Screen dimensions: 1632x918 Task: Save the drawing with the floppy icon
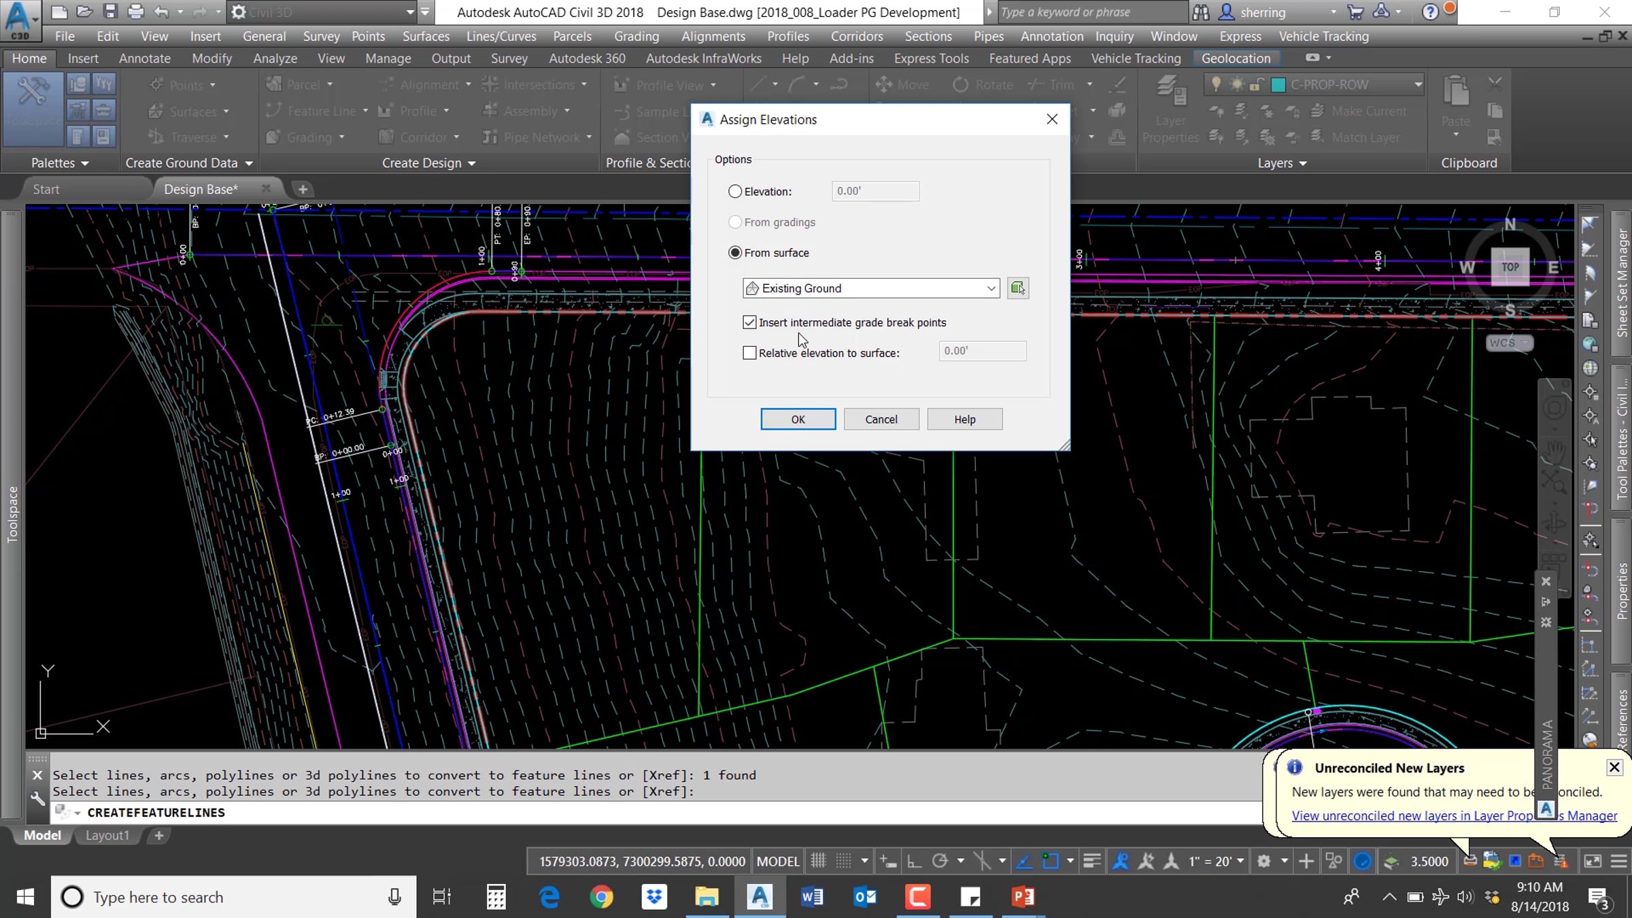coord(109,12)
